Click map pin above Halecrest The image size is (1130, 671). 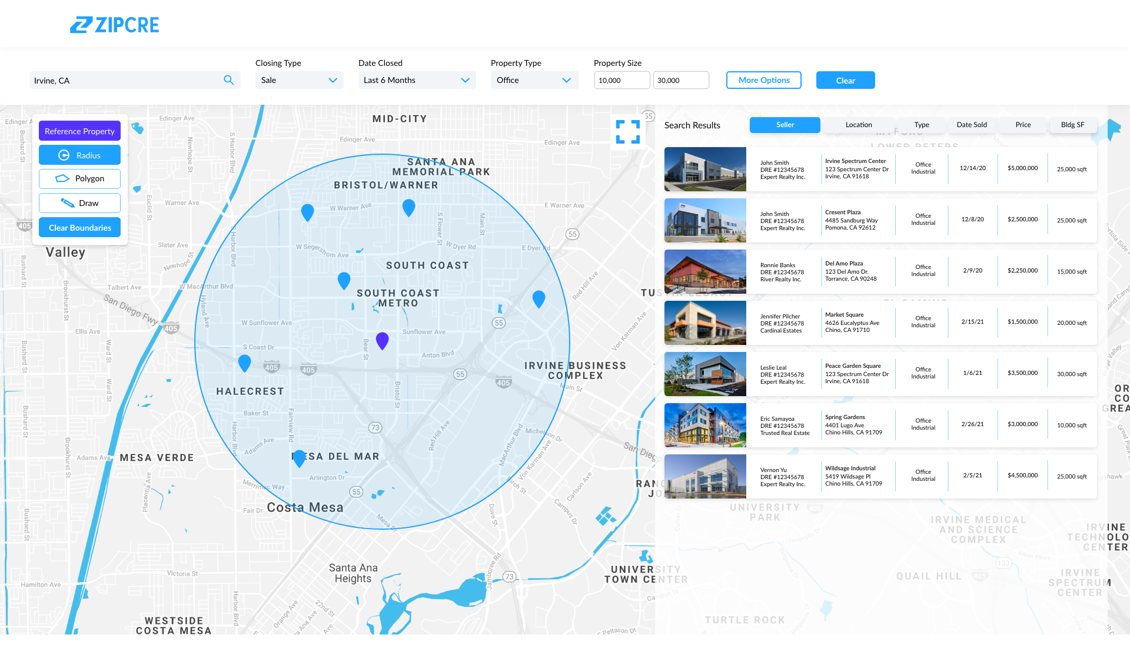coord(244,363)
